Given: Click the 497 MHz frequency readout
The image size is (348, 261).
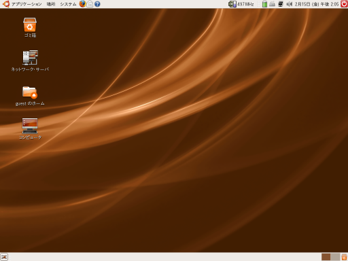Looking at the screenshot, I should click(x=245, y=4).
